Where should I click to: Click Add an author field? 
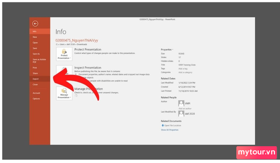[185, 108]
